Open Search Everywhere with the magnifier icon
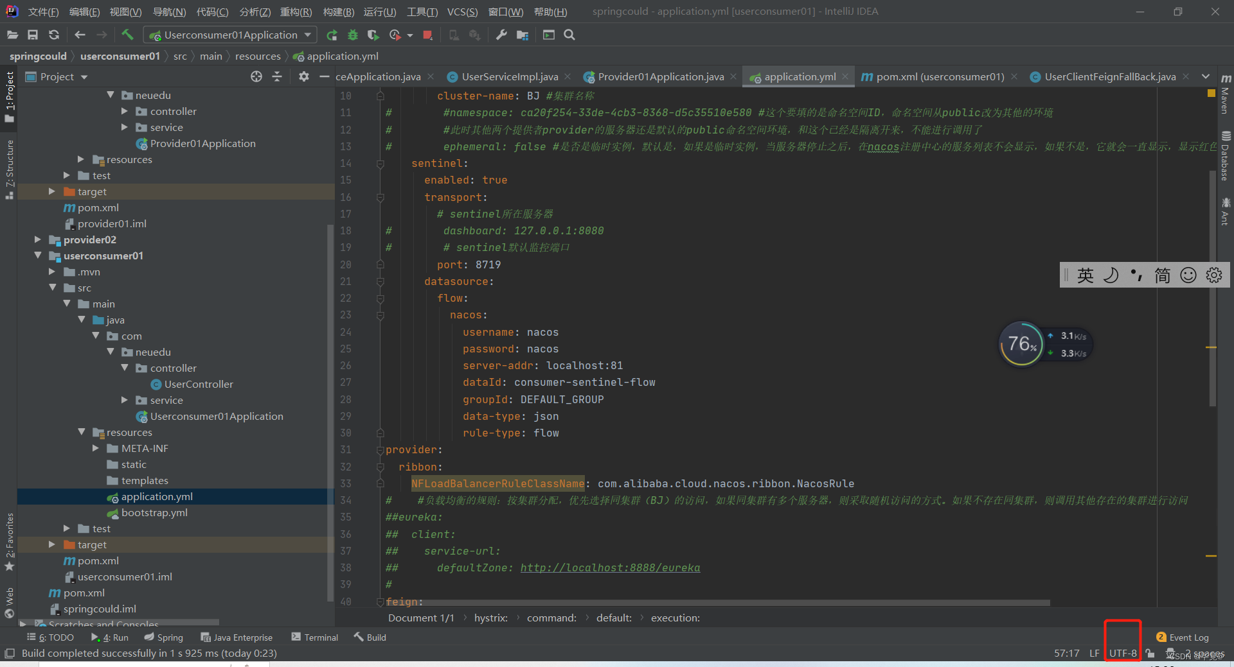Image resolution: width=1234 pixels, height=667 pixels. click(x=569, y=35)
